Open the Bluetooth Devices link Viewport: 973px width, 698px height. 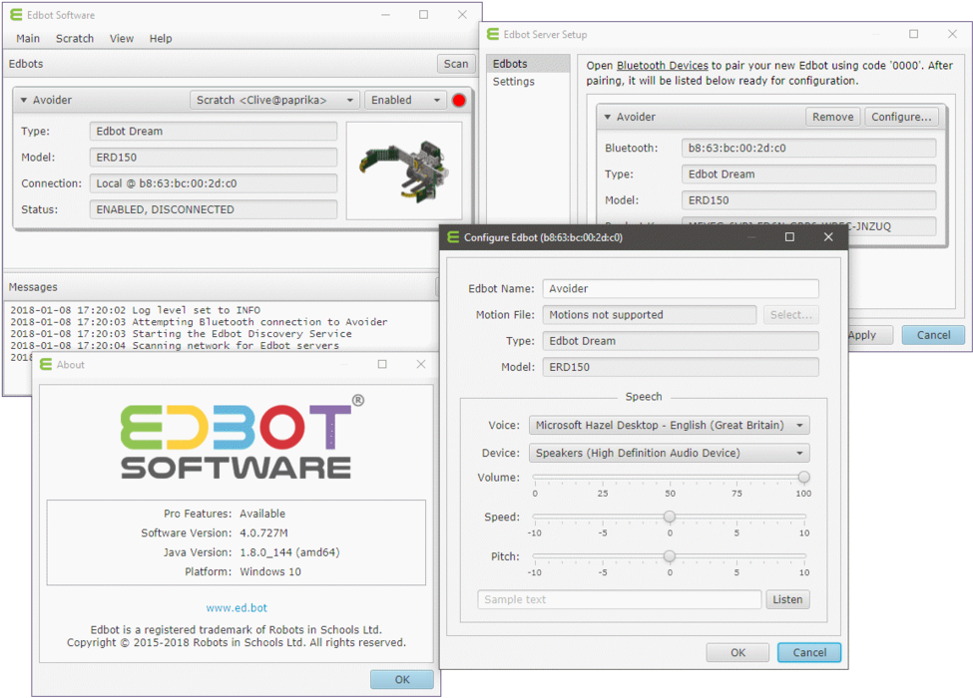[662, 65]
